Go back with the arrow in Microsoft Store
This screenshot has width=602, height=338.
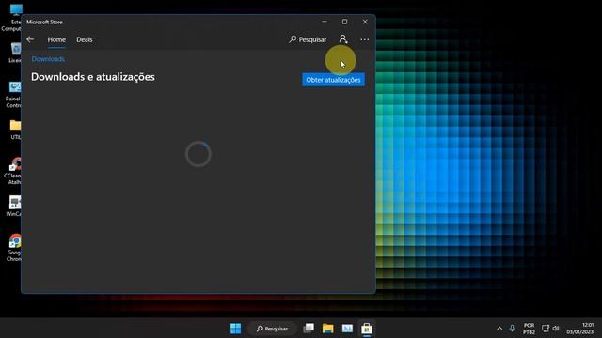(30, 39)
